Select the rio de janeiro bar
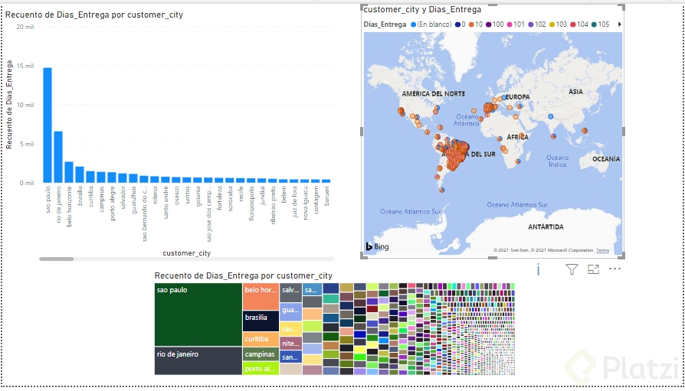The width and height of the screenshot is (685, 391). tap(58, 157)
